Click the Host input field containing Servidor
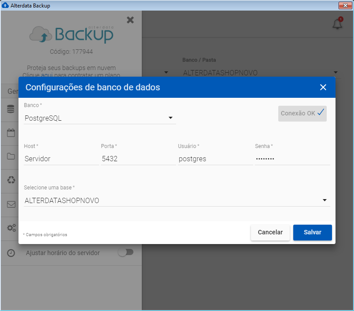The width and height of the screenshot is (354, 311). click(x=61, y=159)
